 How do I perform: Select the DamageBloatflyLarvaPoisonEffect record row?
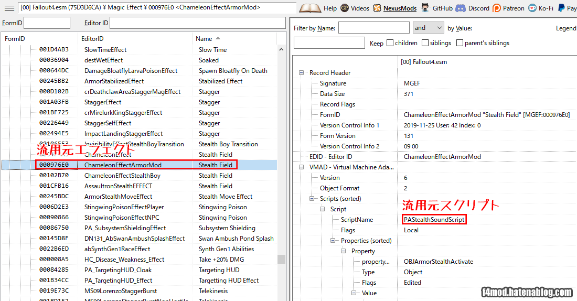point(139,71)
